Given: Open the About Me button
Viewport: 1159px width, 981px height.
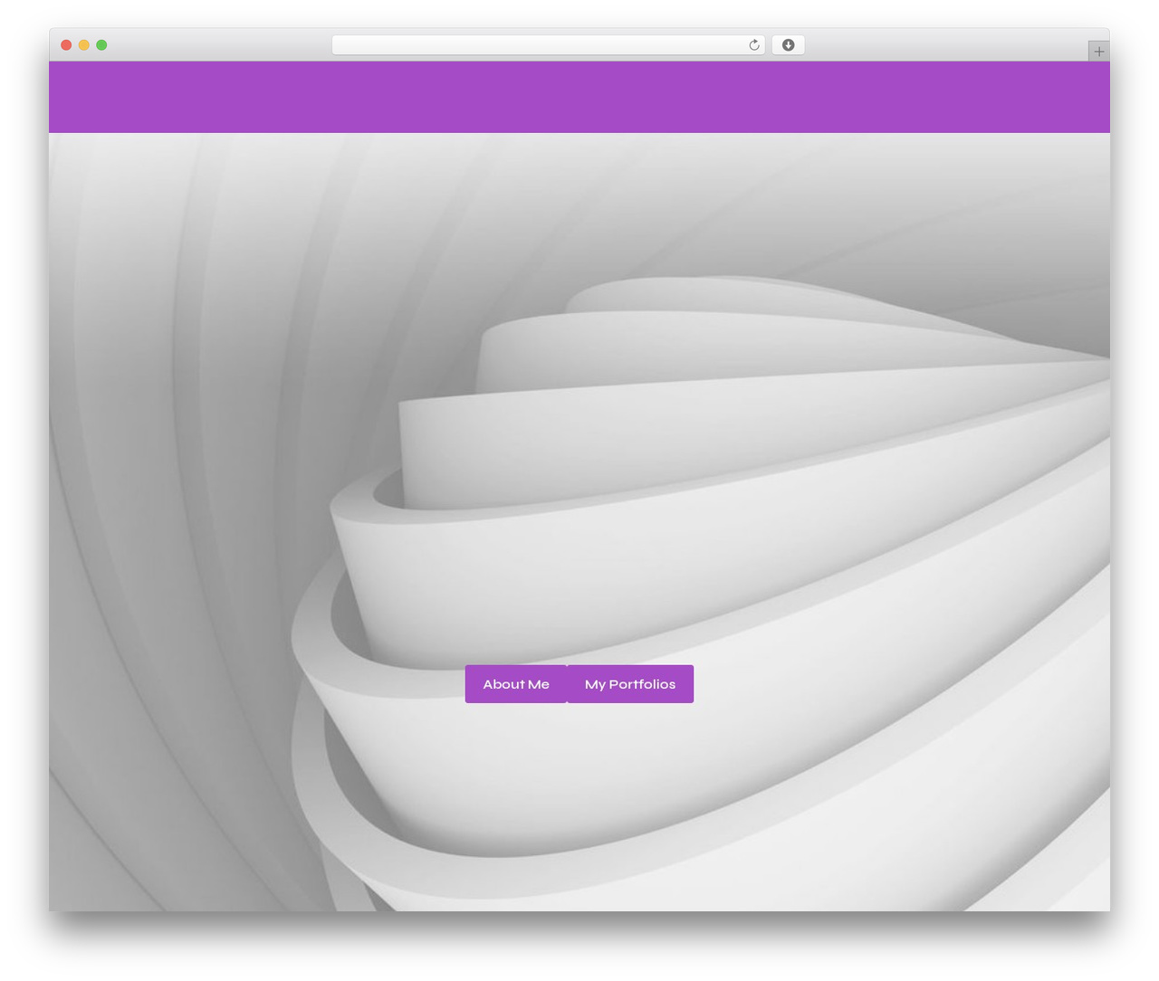Looking at the screenshot, I should click(x=516, y=684).
